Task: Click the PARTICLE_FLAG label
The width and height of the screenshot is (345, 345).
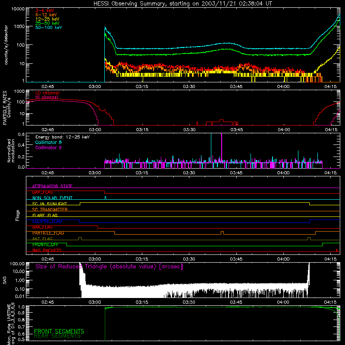Action: pyautogui.click(x=48, y=233)
